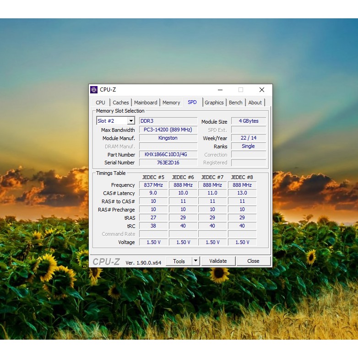
Task: Click the CPU-Z app icon in title bar
Action: 94,90
